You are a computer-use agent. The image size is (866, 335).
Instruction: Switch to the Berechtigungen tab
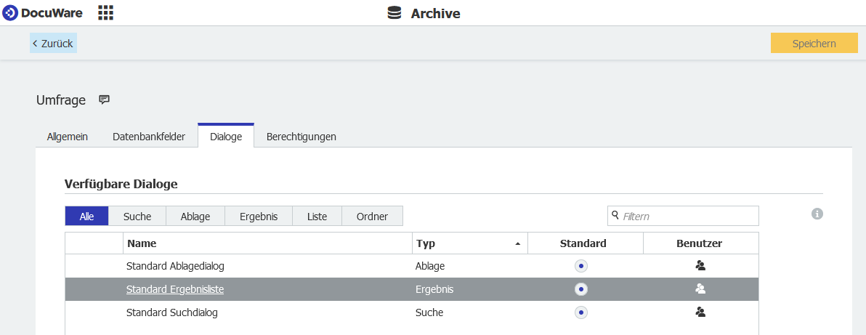pyautogui.click(x=301, y=137)
